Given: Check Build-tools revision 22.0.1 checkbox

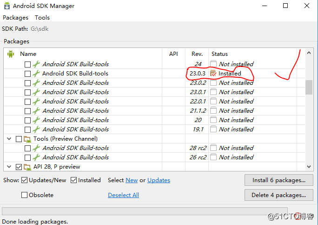Looking at the screenshot, I should click(27, 102).
